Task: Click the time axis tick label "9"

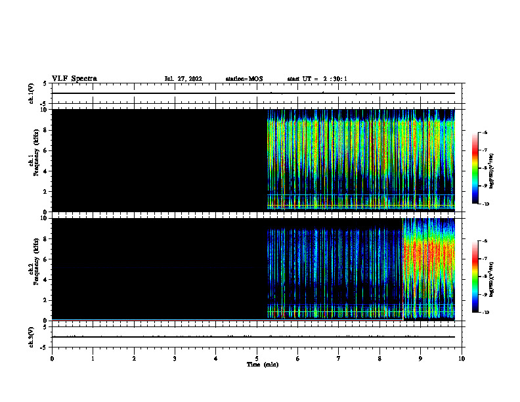Action: tap(420, 358)
